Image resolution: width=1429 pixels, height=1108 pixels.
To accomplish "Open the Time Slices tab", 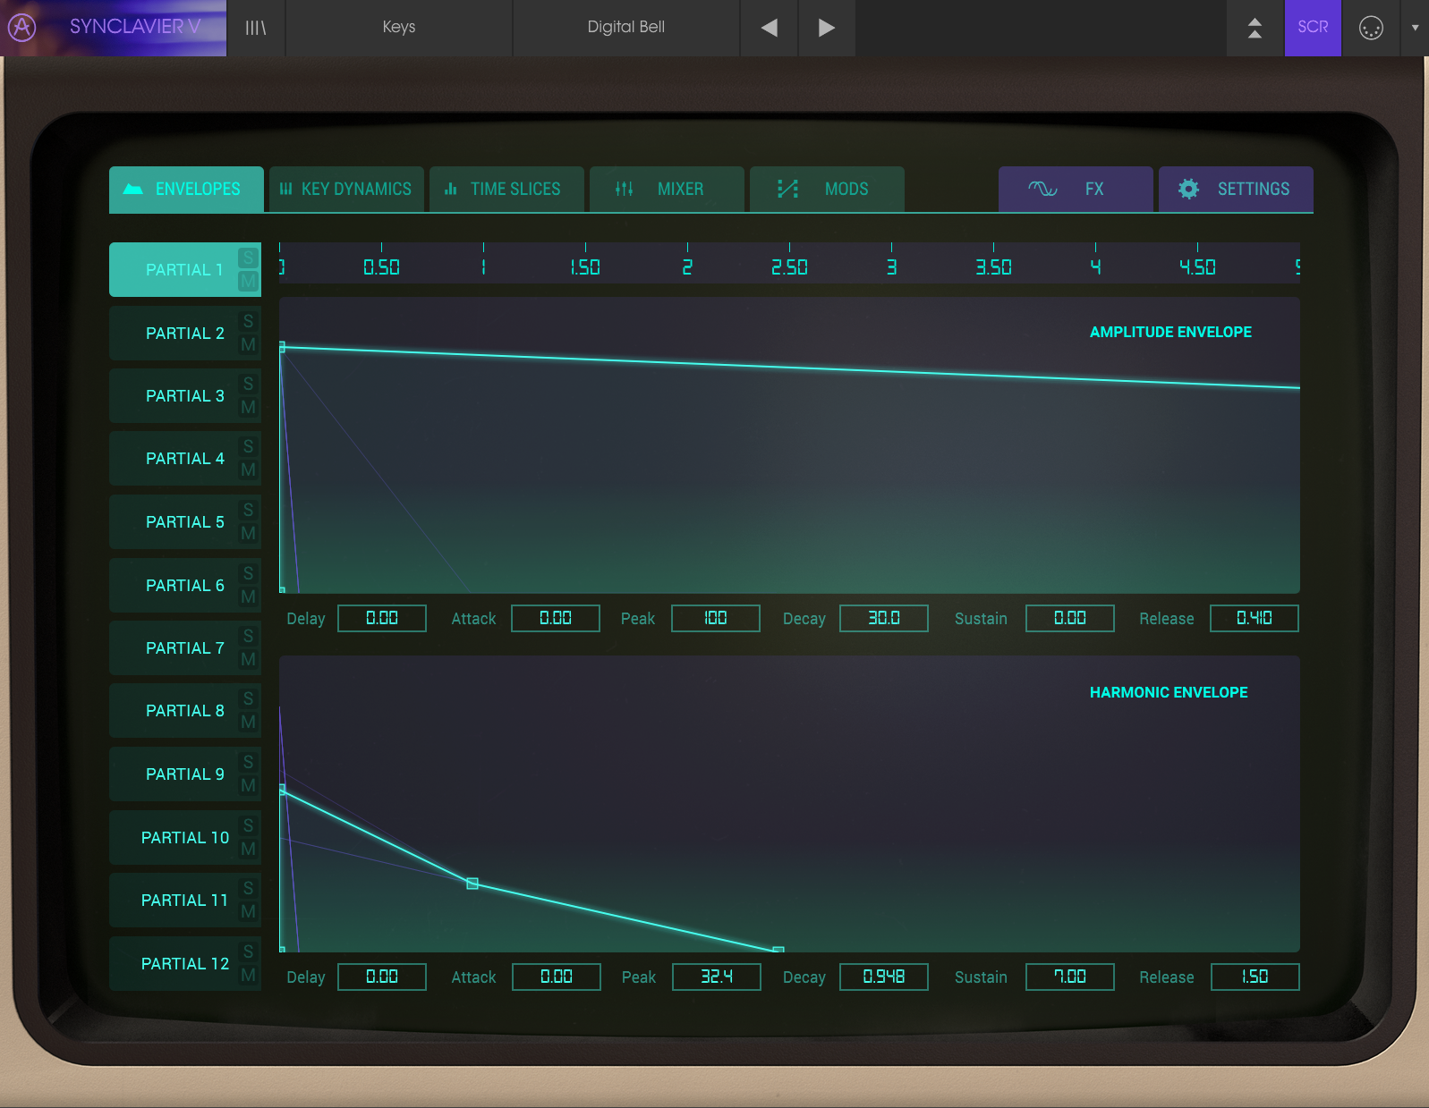I will coord(506,189).
